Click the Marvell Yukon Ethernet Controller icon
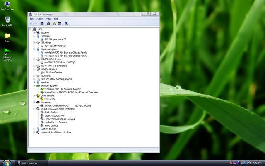 pos(42,92)
